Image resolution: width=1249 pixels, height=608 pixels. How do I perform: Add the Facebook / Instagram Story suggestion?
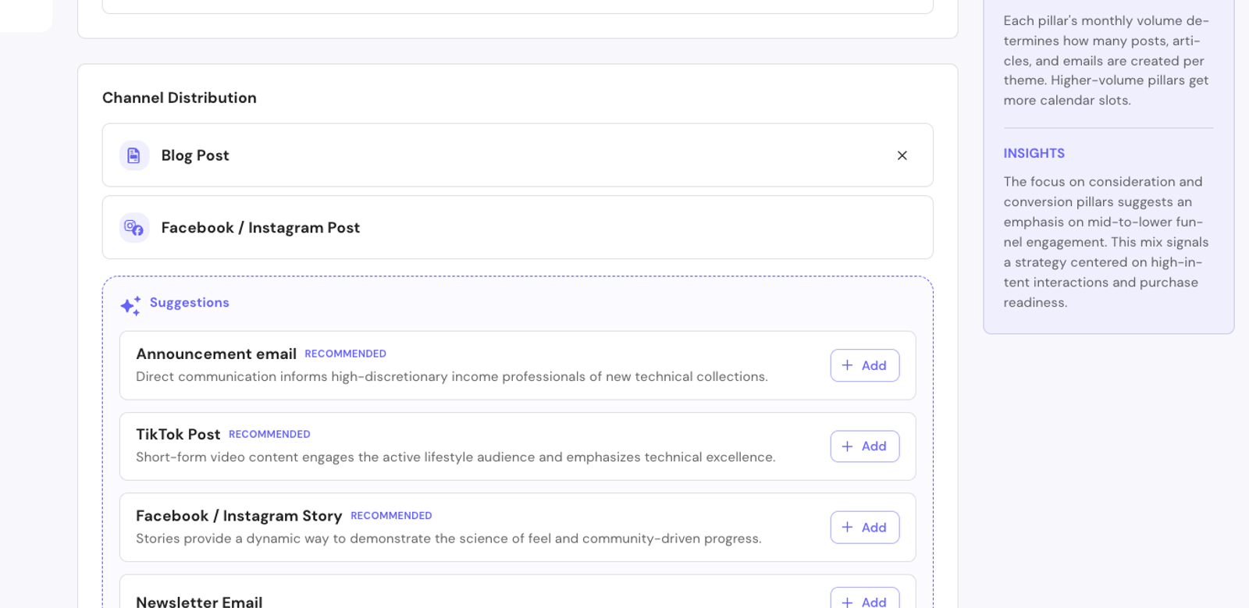point(865,528)
